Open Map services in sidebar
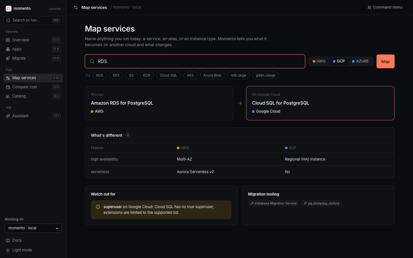 33,78
